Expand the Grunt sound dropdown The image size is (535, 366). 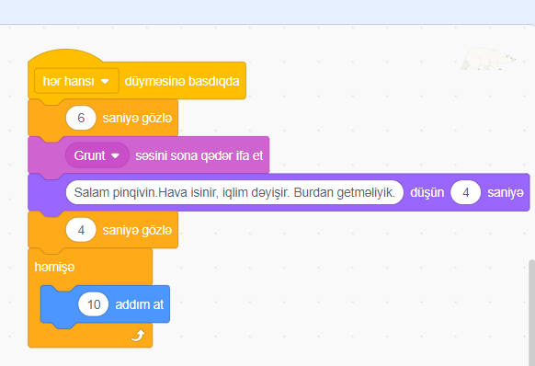pos(97,155)
